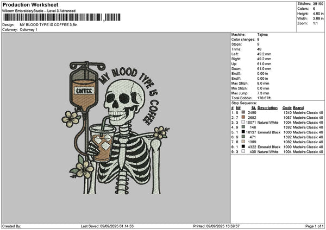Click the gray swatch in stop row 1

pos(243,112)
